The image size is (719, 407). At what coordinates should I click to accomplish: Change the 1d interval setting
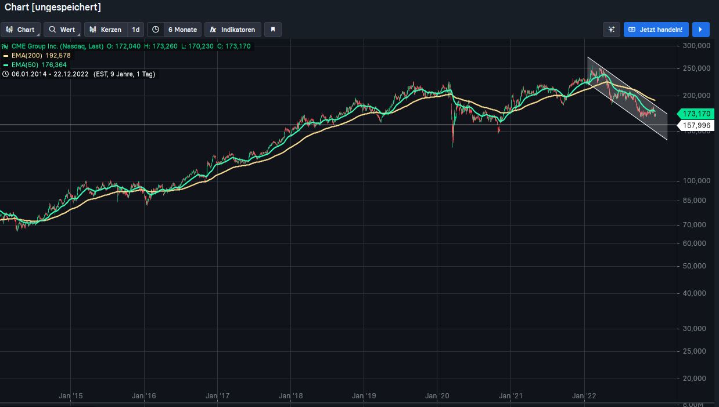coord(135,30)
